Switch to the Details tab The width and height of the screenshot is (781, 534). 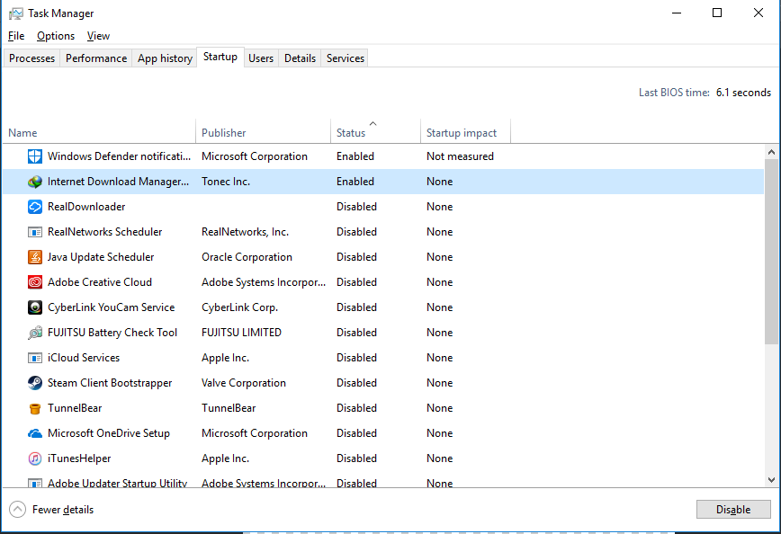pyautogui.click(x=300, y=58)
